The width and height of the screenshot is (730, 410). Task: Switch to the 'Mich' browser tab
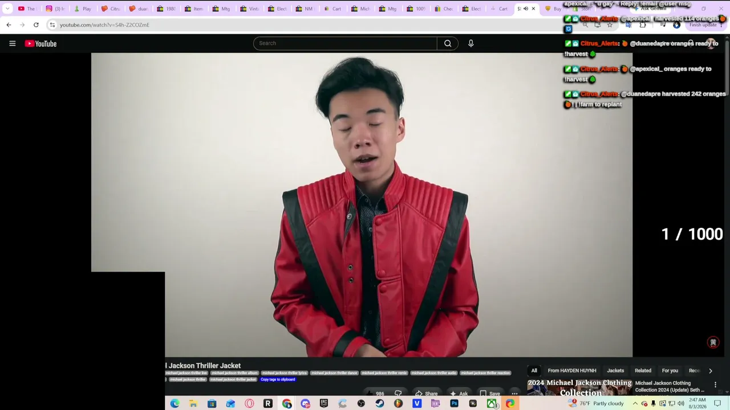click(362, 9)
